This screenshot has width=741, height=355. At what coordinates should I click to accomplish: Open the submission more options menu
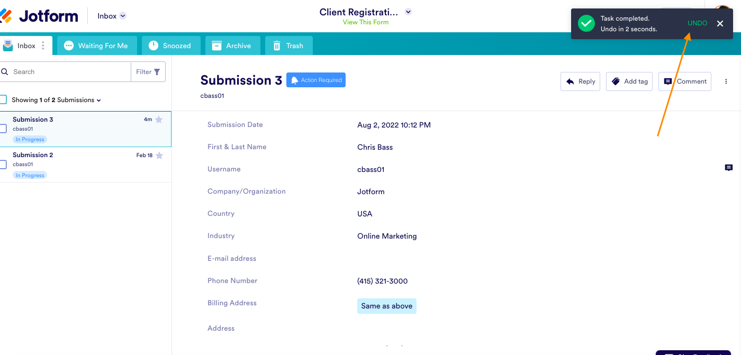(726, 81)
